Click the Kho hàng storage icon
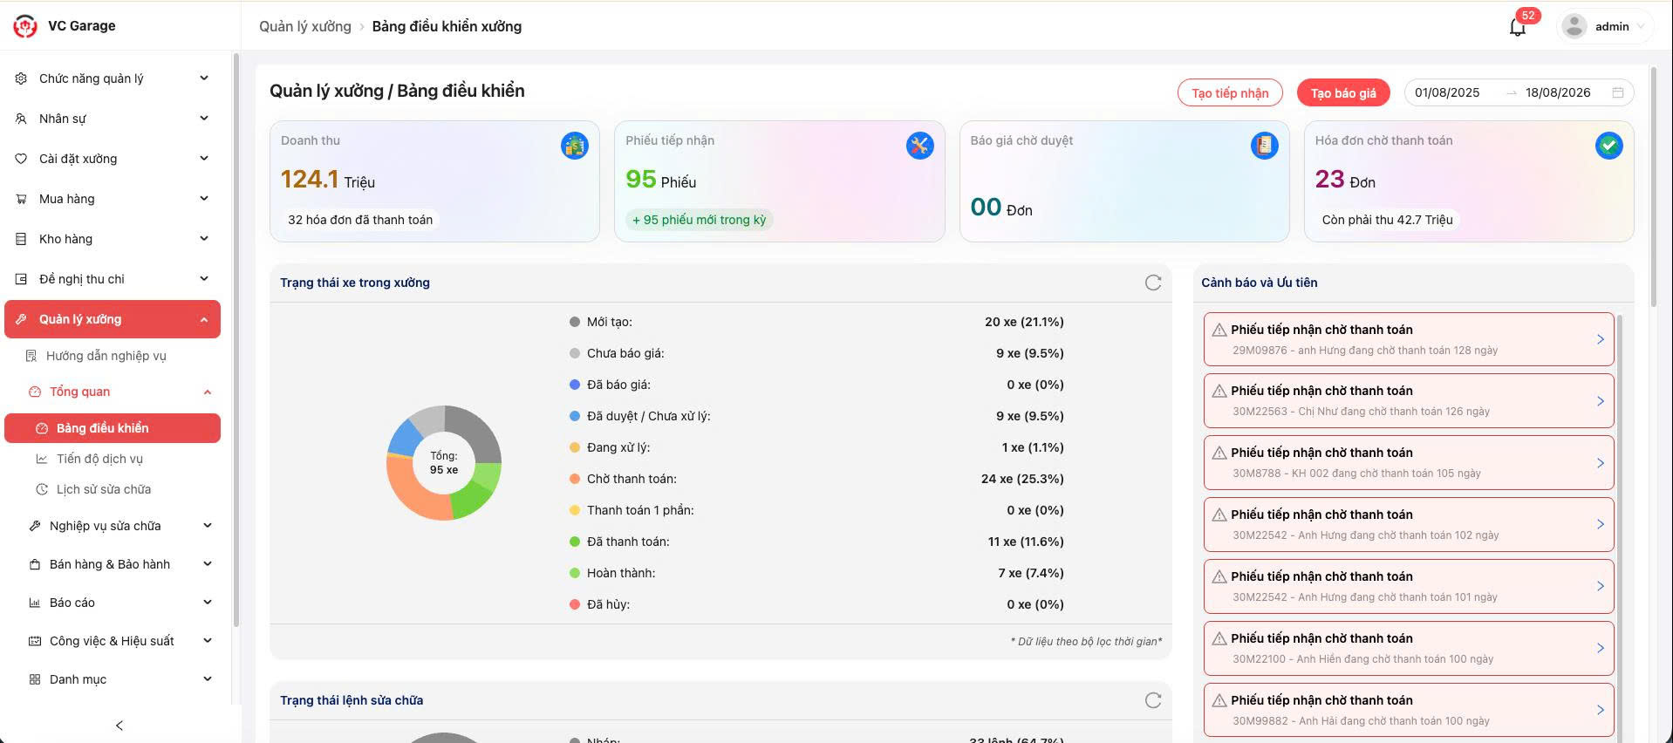 coord(21,239)
